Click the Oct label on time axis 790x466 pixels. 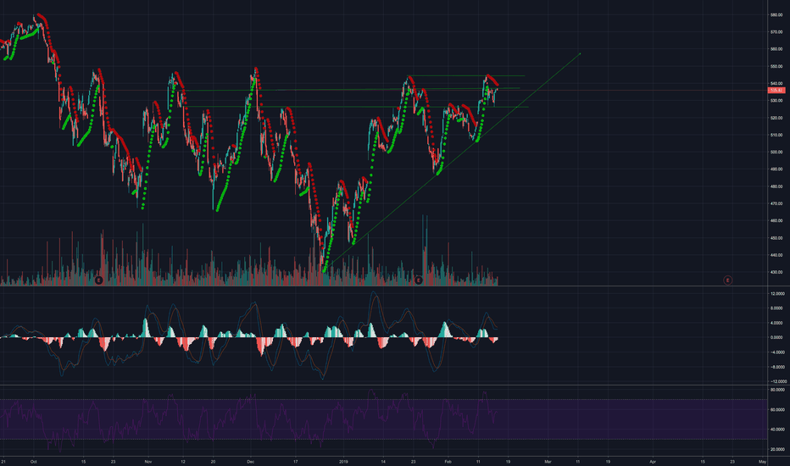click(x=34, y=462)
